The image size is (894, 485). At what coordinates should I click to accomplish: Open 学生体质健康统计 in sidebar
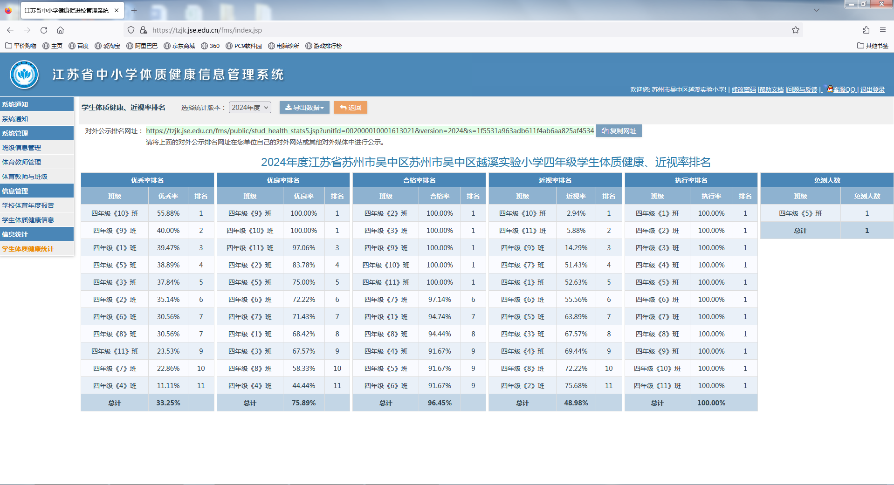tap(37, 249)
